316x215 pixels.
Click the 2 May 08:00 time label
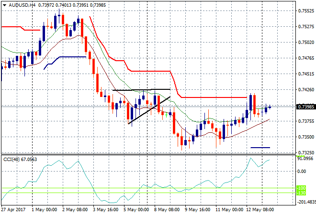tap(75, 210)
